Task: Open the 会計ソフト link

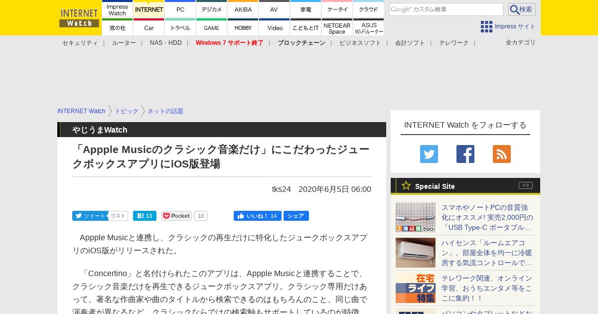Action: click(410, 43)
